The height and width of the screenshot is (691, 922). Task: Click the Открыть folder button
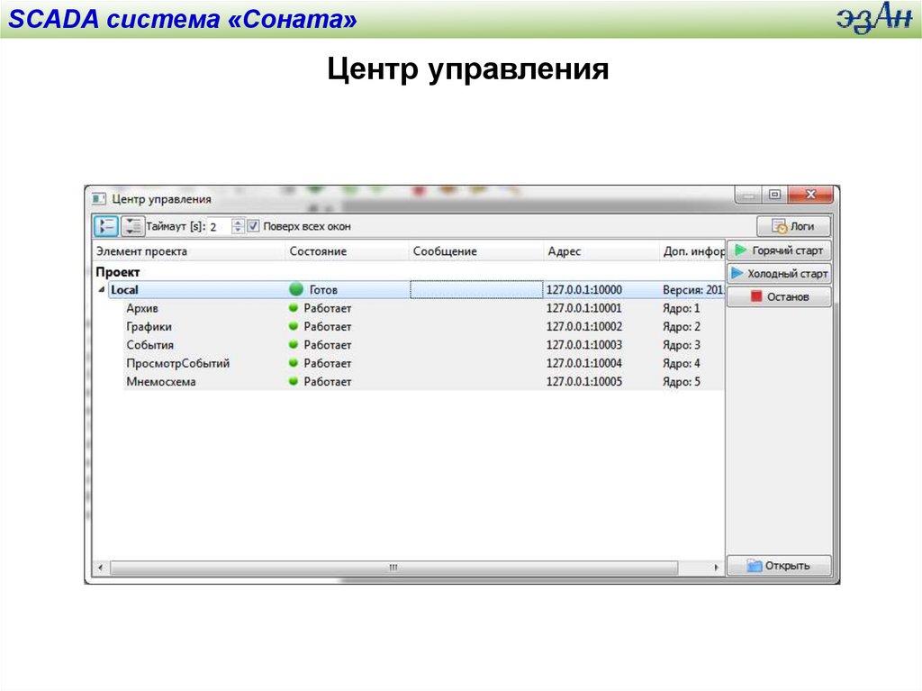(779, 566)
